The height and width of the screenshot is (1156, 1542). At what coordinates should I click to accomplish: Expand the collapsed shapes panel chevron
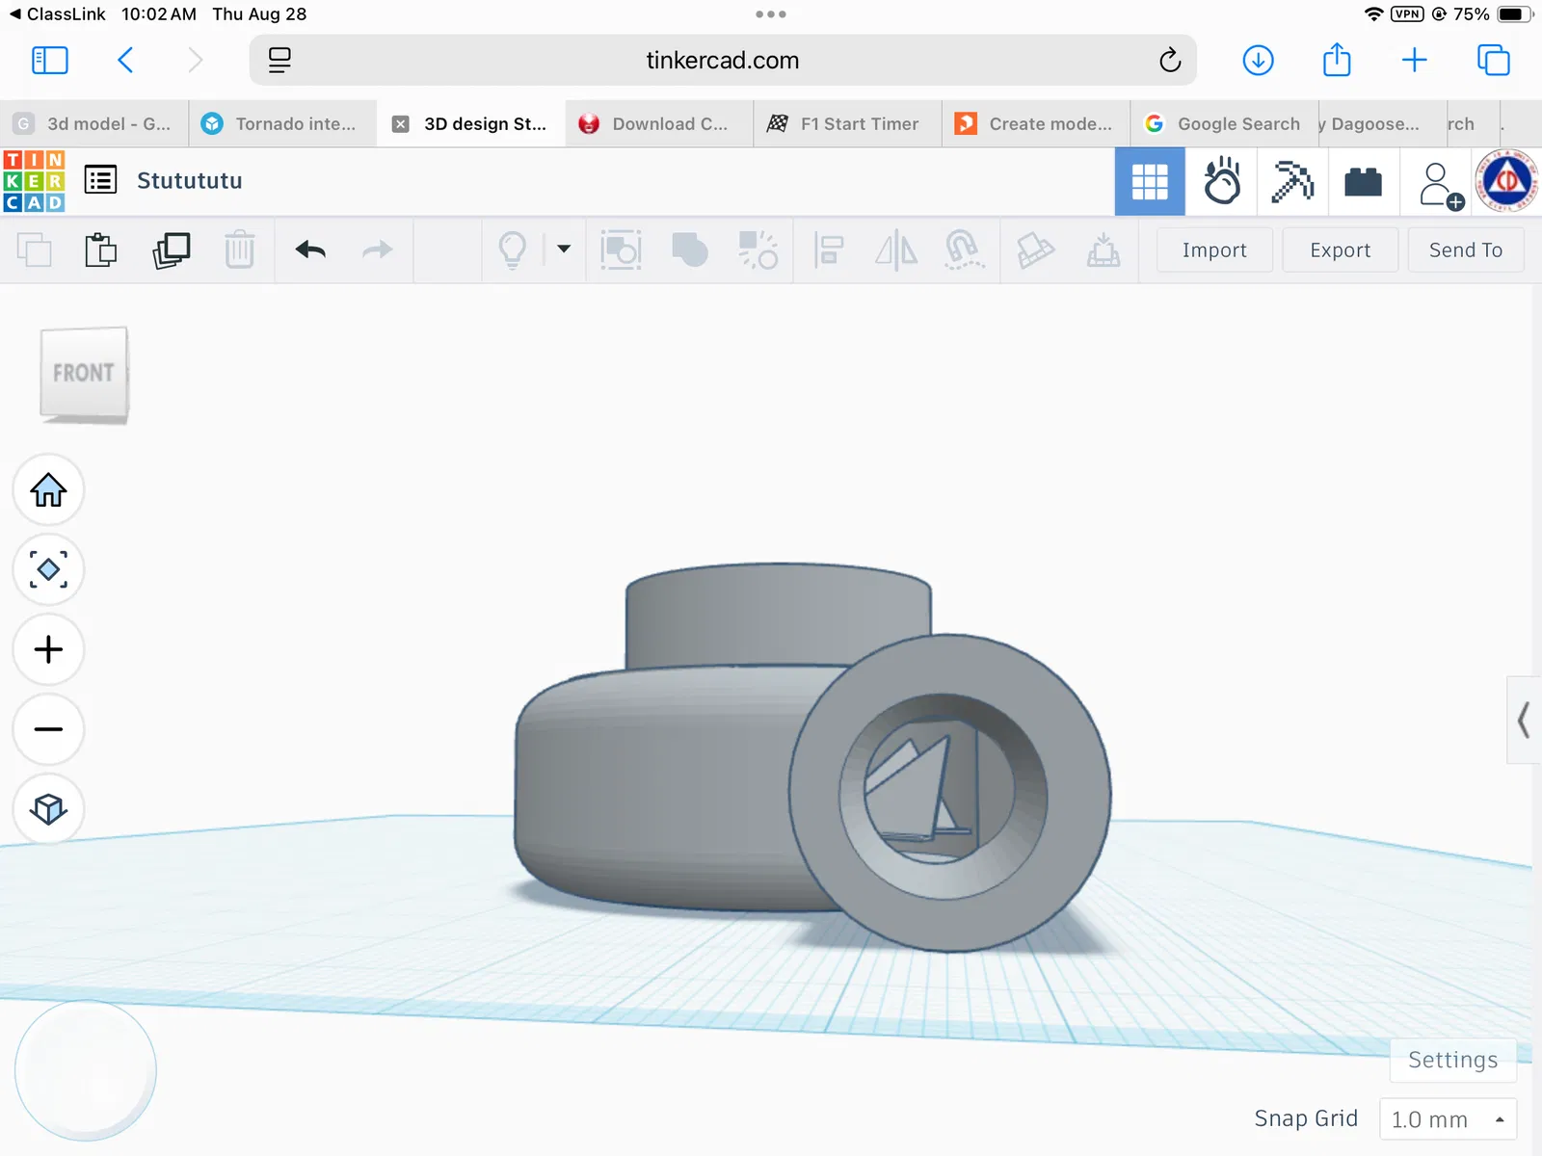[x=1524, y=720]
